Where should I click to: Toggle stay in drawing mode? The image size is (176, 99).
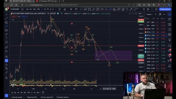(x=6, y=61)
